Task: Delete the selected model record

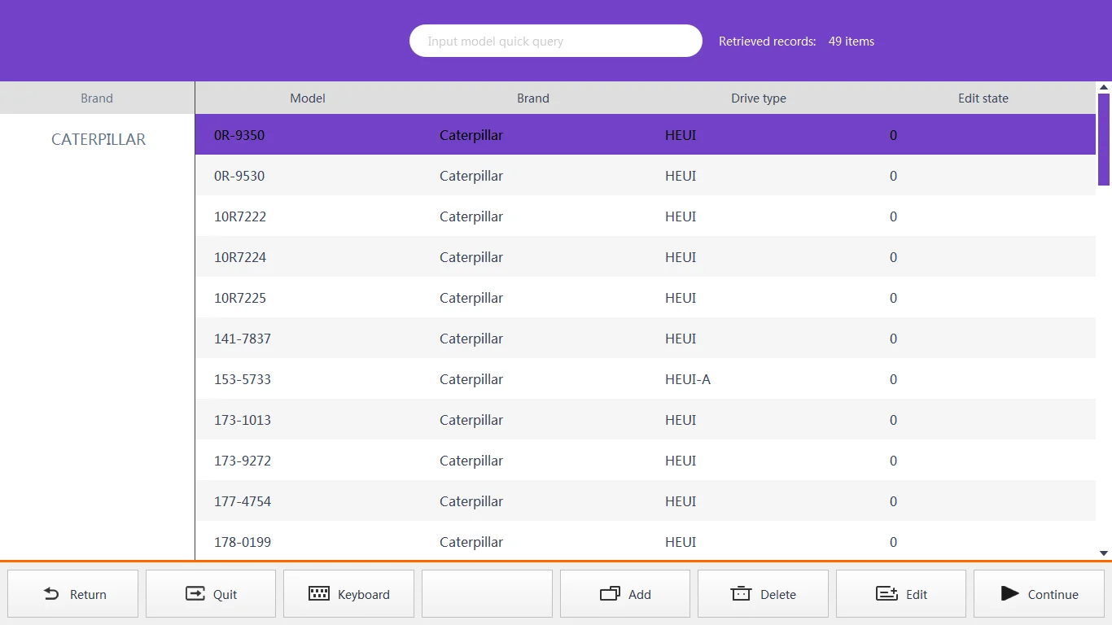Action: 763,594
